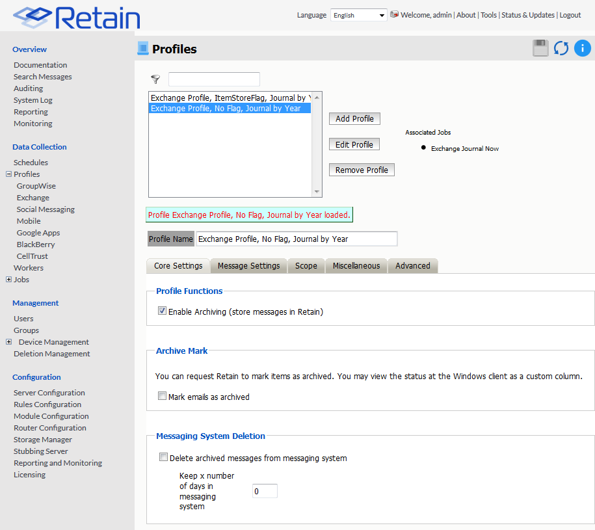Click the Edit Profile button

click(354, 144)
